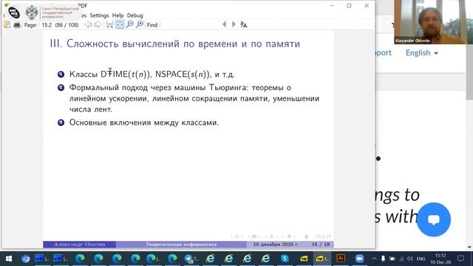The height and width of the screenshot is (266, 473).
Task: Open Zoom from the taskbar
Action: 359,259
